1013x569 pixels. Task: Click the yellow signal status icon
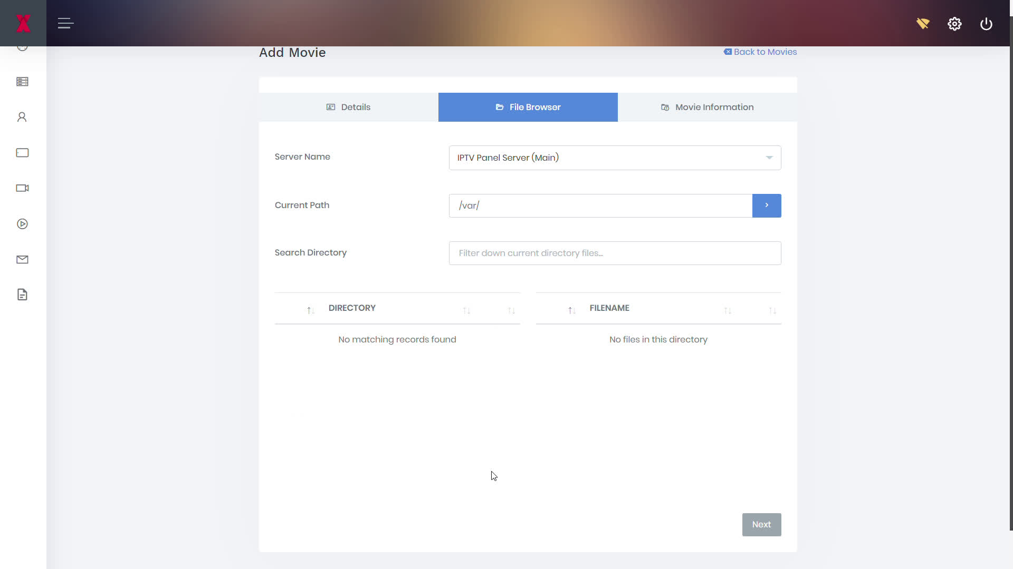[x=923, y=24]
